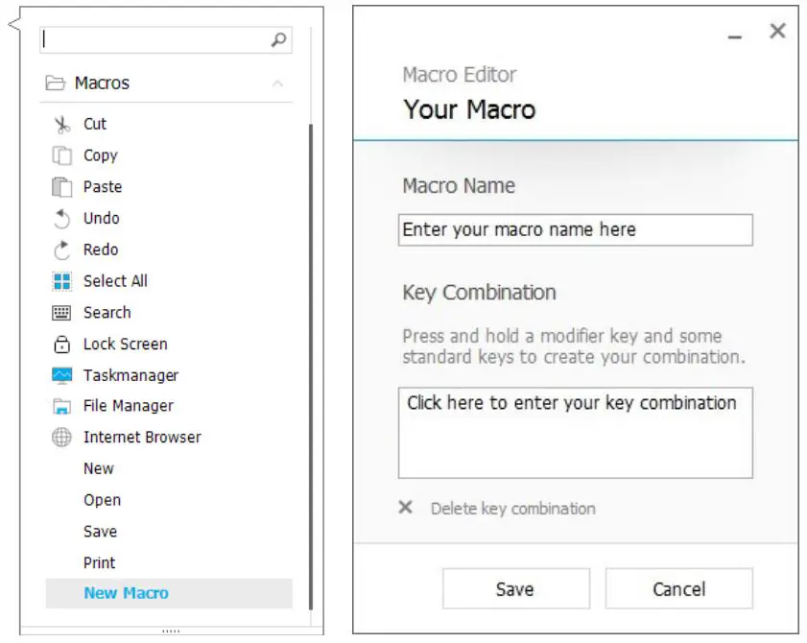The width and height of the screenshot is (807, 643).
Task: Click the Lock Screen padlock icon
Action: tap(62, 345)
